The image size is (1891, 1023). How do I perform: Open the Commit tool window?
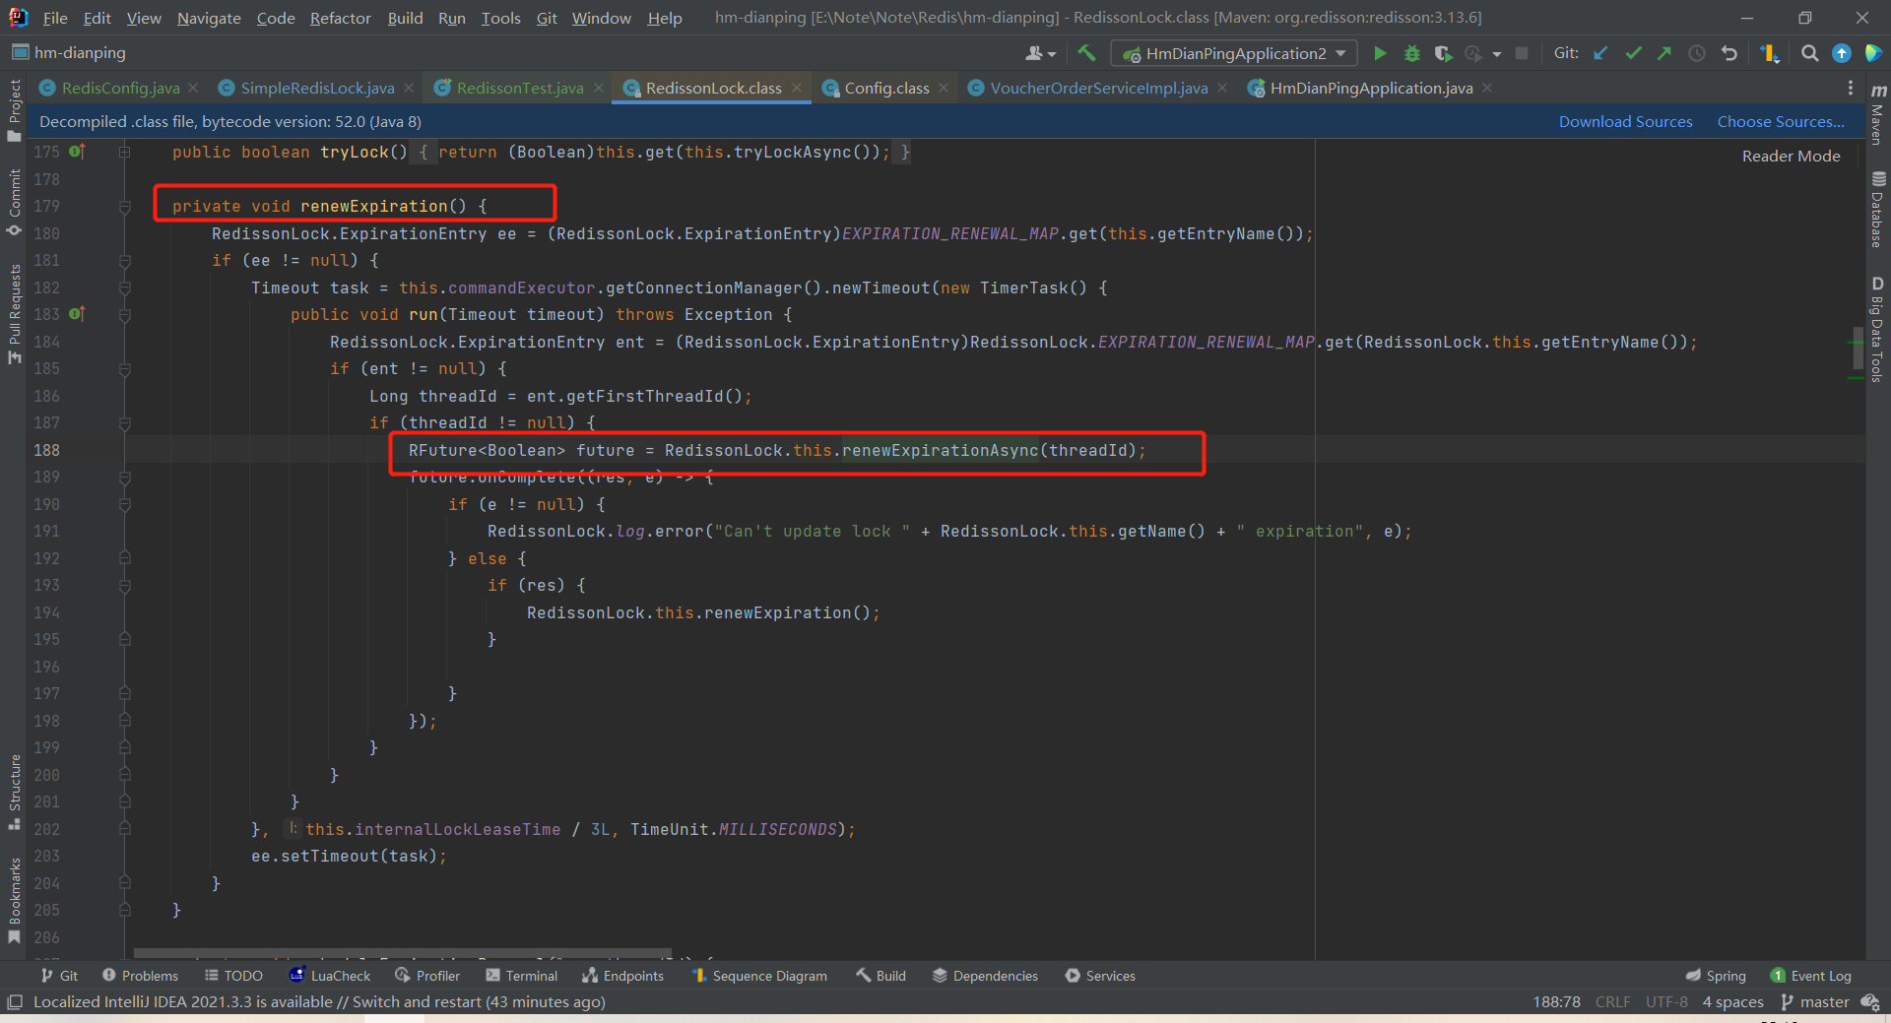click(x=14, y=202)
